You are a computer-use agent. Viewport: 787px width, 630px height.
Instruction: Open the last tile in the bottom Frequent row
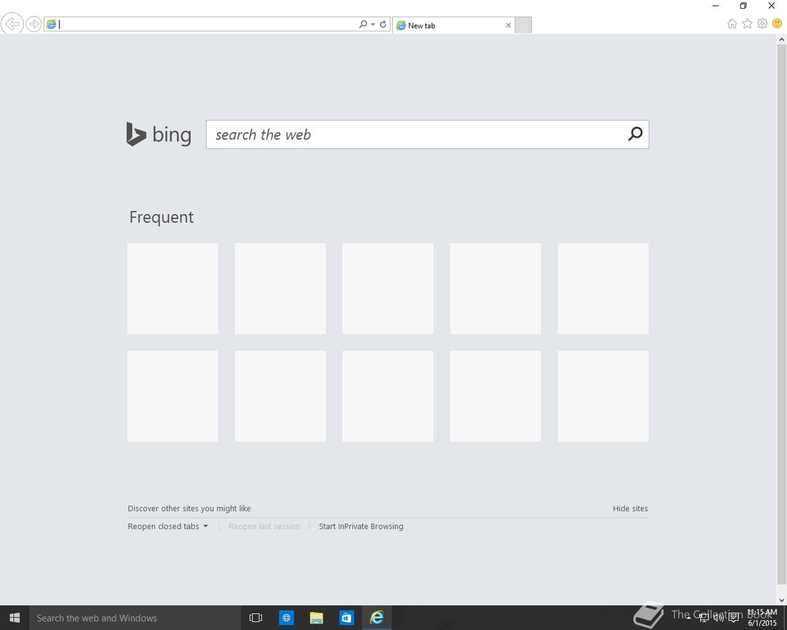pyautogui.click(x=603, y=396)
